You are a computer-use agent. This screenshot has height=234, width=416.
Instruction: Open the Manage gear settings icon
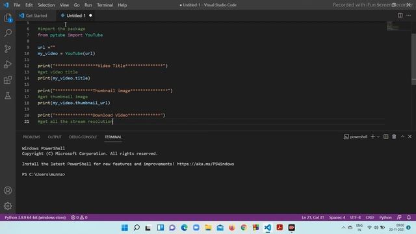(x=8, y=206)
